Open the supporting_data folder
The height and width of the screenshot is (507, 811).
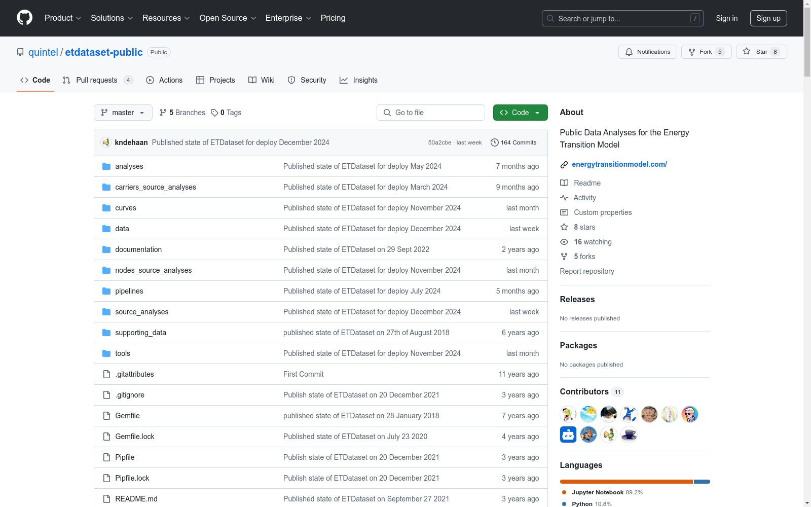click(141, 333)
